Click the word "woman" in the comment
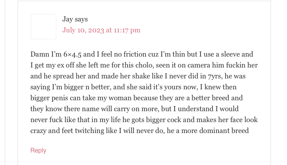The height and width of the screenshot is (165, 287). [x=120, y=98]
